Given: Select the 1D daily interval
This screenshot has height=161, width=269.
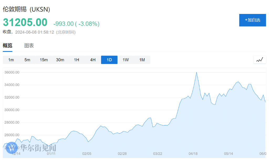Looking at the screenshot, I should (x=109, y=60).
